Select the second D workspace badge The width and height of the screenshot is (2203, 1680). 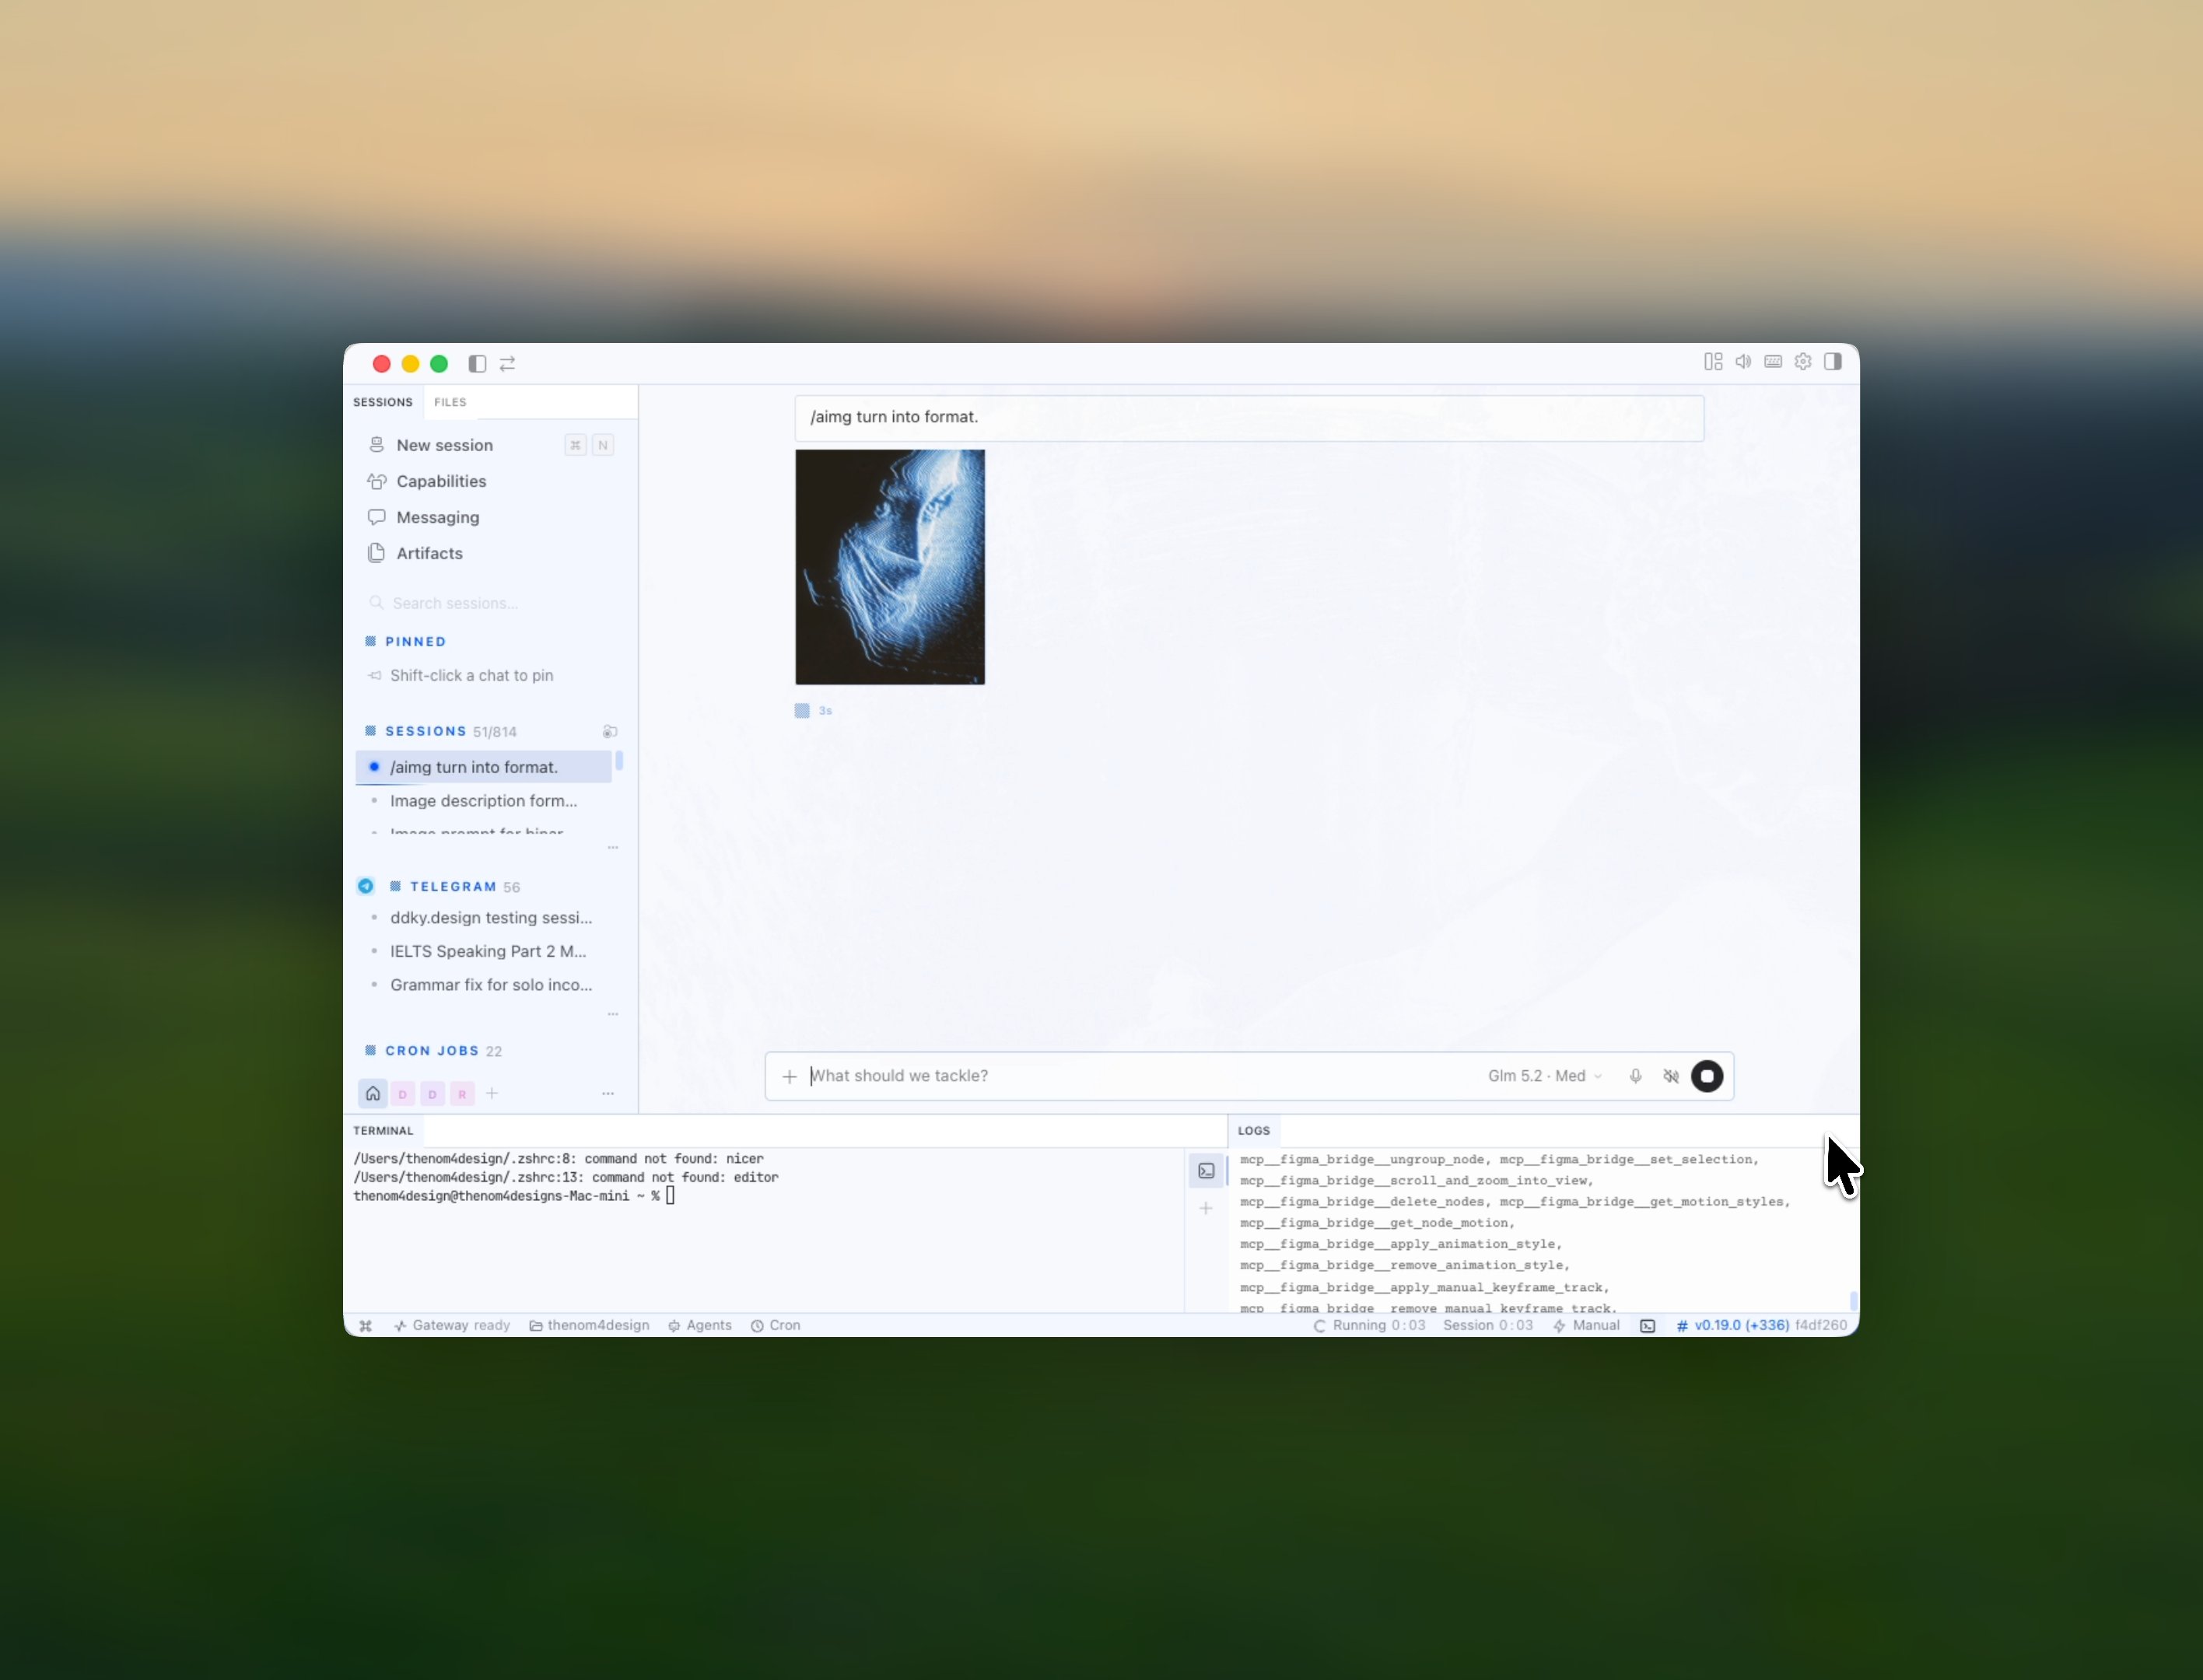[432, 1094]
